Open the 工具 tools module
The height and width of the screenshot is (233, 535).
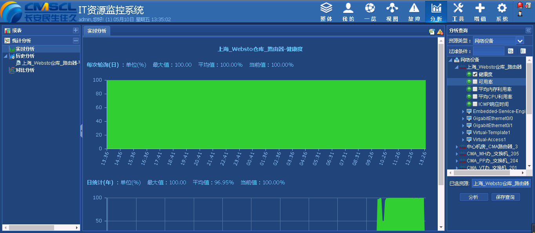point(458,12)
